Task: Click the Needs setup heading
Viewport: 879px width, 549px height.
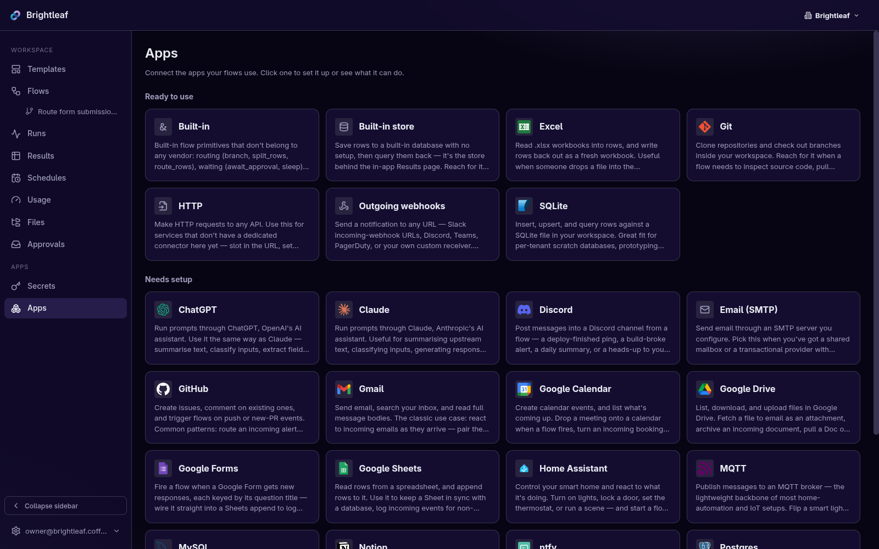Action: pos(169,279)
